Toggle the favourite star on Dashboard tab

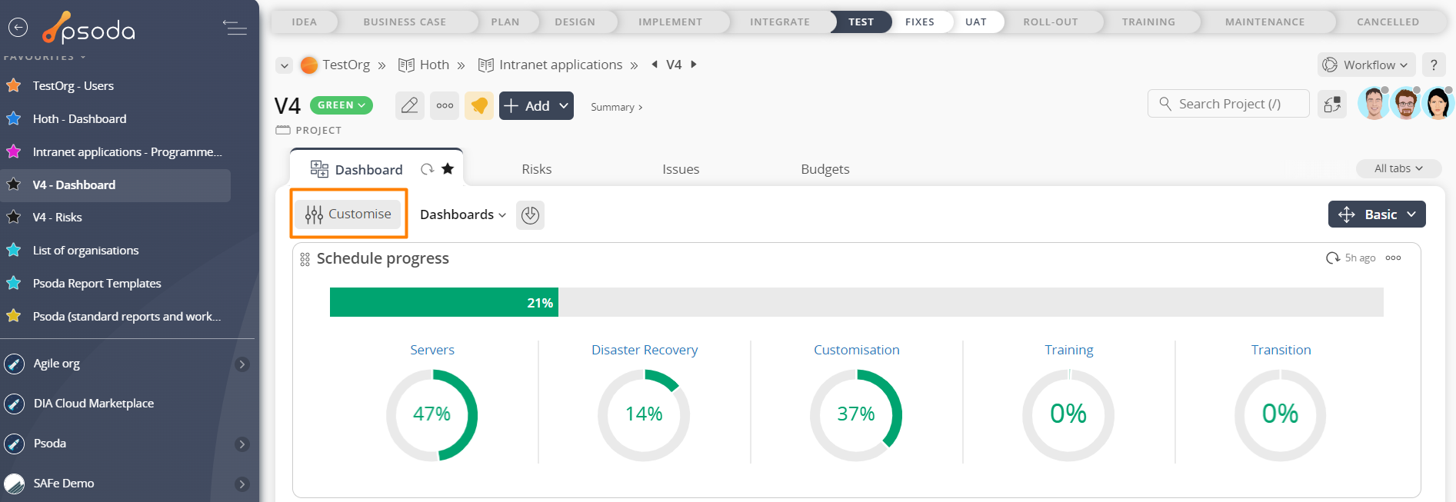448,168
